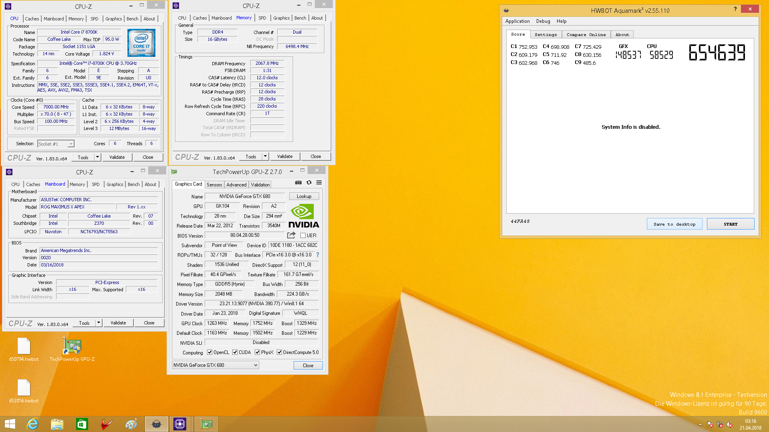Open the 652016.hwbot desktop file

click(24, 391)
